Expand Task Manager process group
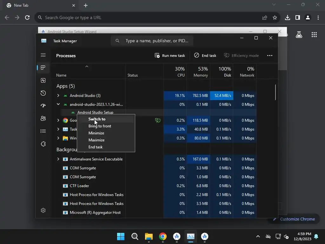 [x=58, y=129]
